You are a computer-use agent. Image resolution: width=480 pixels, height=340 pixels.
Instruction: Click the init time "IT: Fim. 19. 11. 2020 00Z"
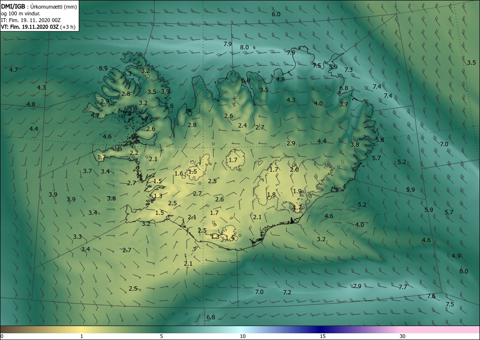tap(31, 20)
